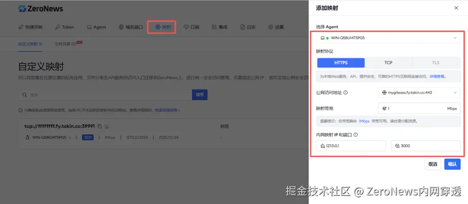468x204 pixels.
Task: Focus the mapping search field
Action: [105, 95]
